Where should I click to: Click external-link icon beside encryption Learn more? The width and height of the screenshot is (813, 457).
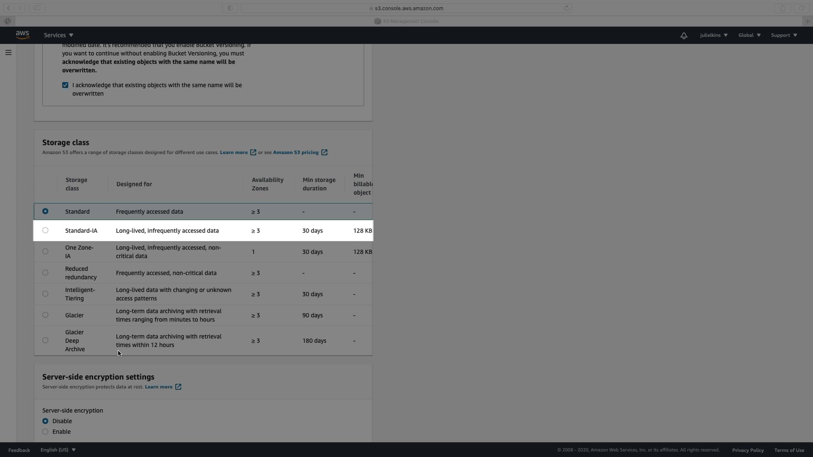point(178,387)
